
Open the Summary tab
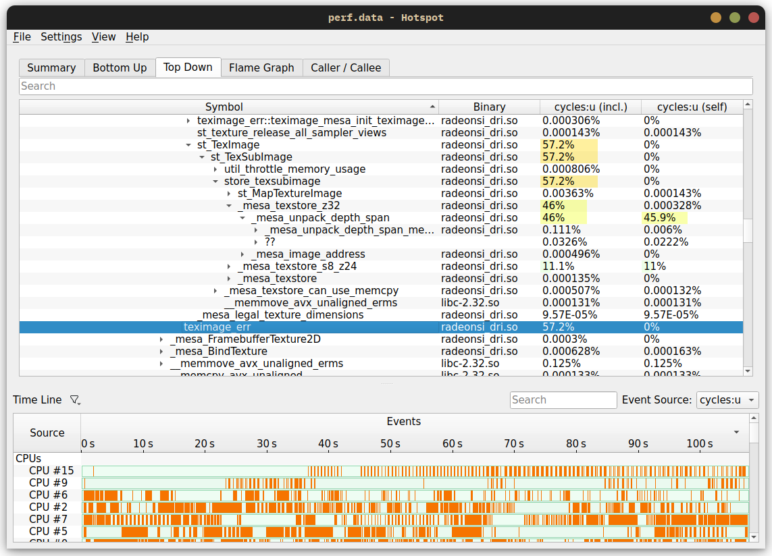click(x=51, y=67)
